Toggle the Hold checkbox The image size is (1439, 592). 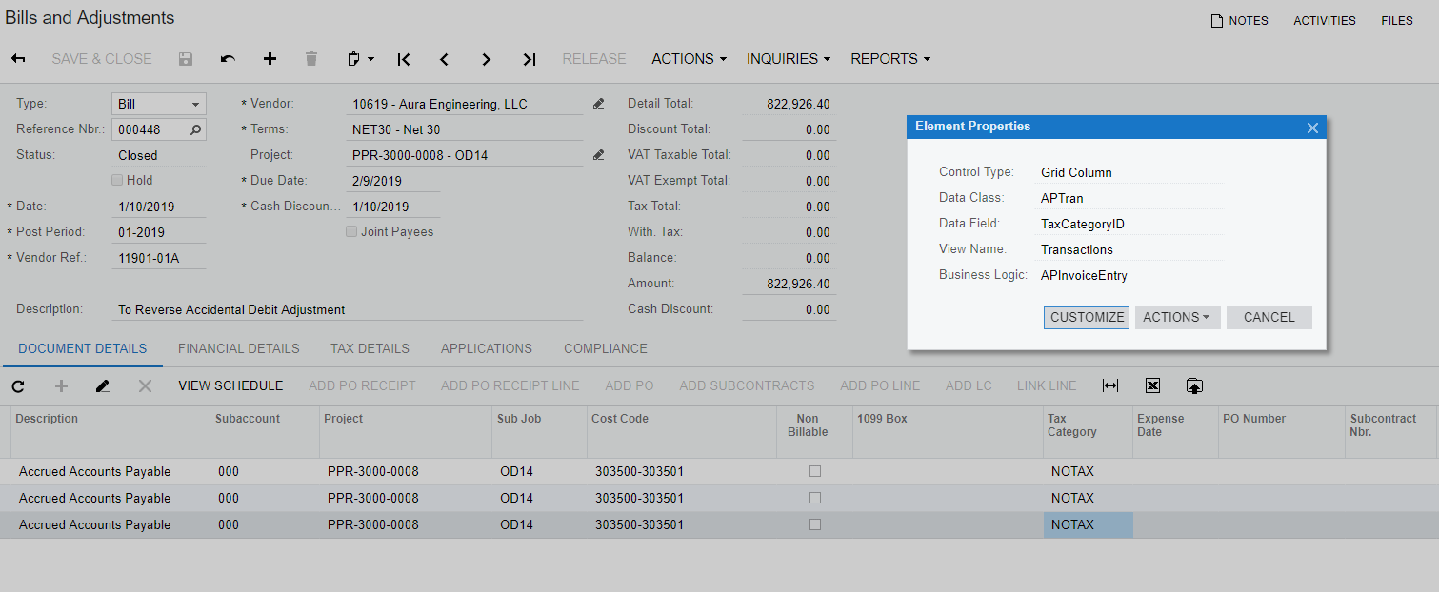(117, 180)
